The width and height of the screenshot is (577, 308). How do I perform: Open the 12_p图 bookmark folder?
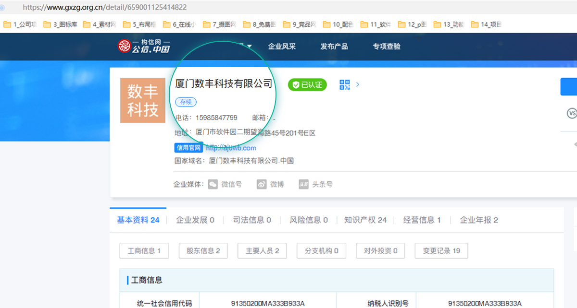point(413,24)
